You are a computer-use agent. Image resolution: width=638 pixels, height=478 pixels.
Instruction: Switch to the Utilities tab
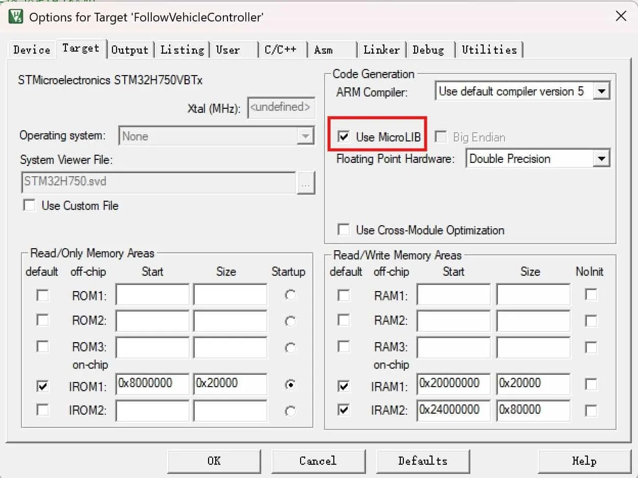pos(489,50)
